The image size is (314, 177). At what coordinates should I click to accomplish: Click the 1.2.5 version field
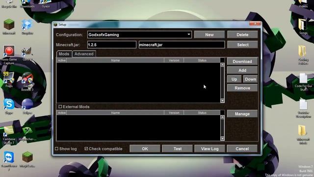pyautogui.click(x=112, y=45)
